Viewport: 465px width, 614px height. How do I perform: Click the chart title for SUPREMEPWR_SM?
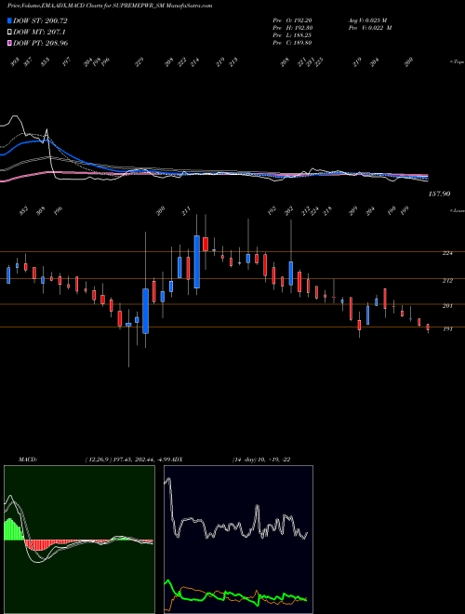(110, 6)
